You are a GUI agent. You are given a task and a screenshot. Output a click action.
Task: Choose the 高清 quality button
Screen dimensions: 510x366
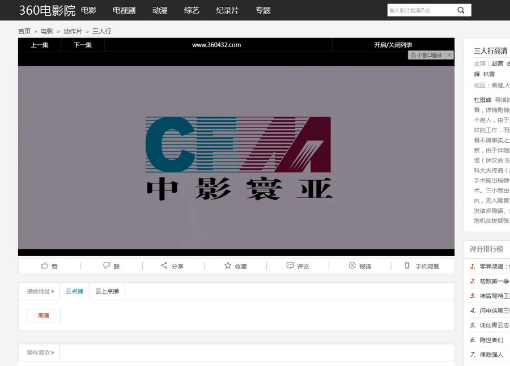(44, 316)
